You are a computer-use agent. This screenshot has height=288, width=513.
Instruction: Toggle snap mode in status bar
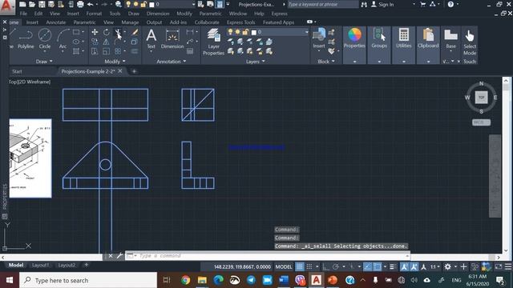click(309, 266)
